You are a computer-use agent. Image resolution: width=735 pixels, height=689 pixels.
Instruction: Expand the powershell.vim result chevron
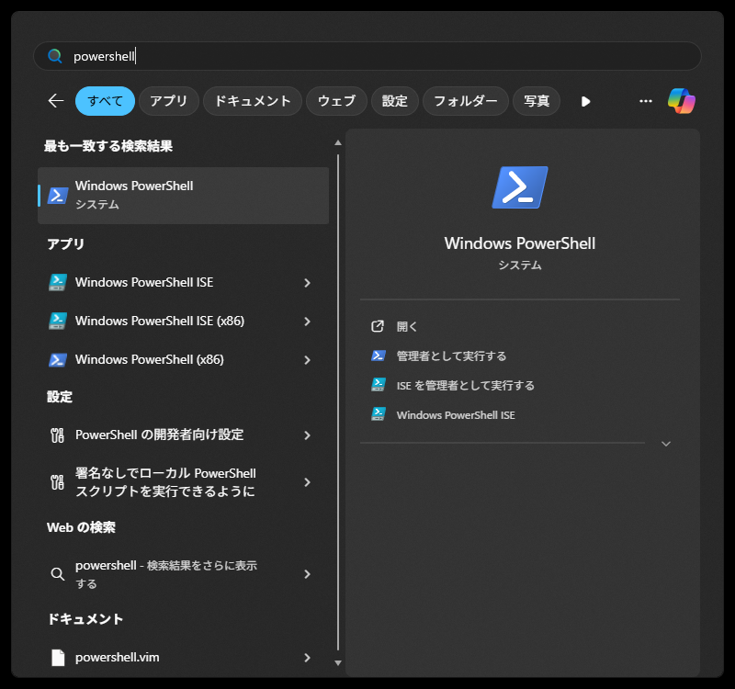[x=307, y=658]
